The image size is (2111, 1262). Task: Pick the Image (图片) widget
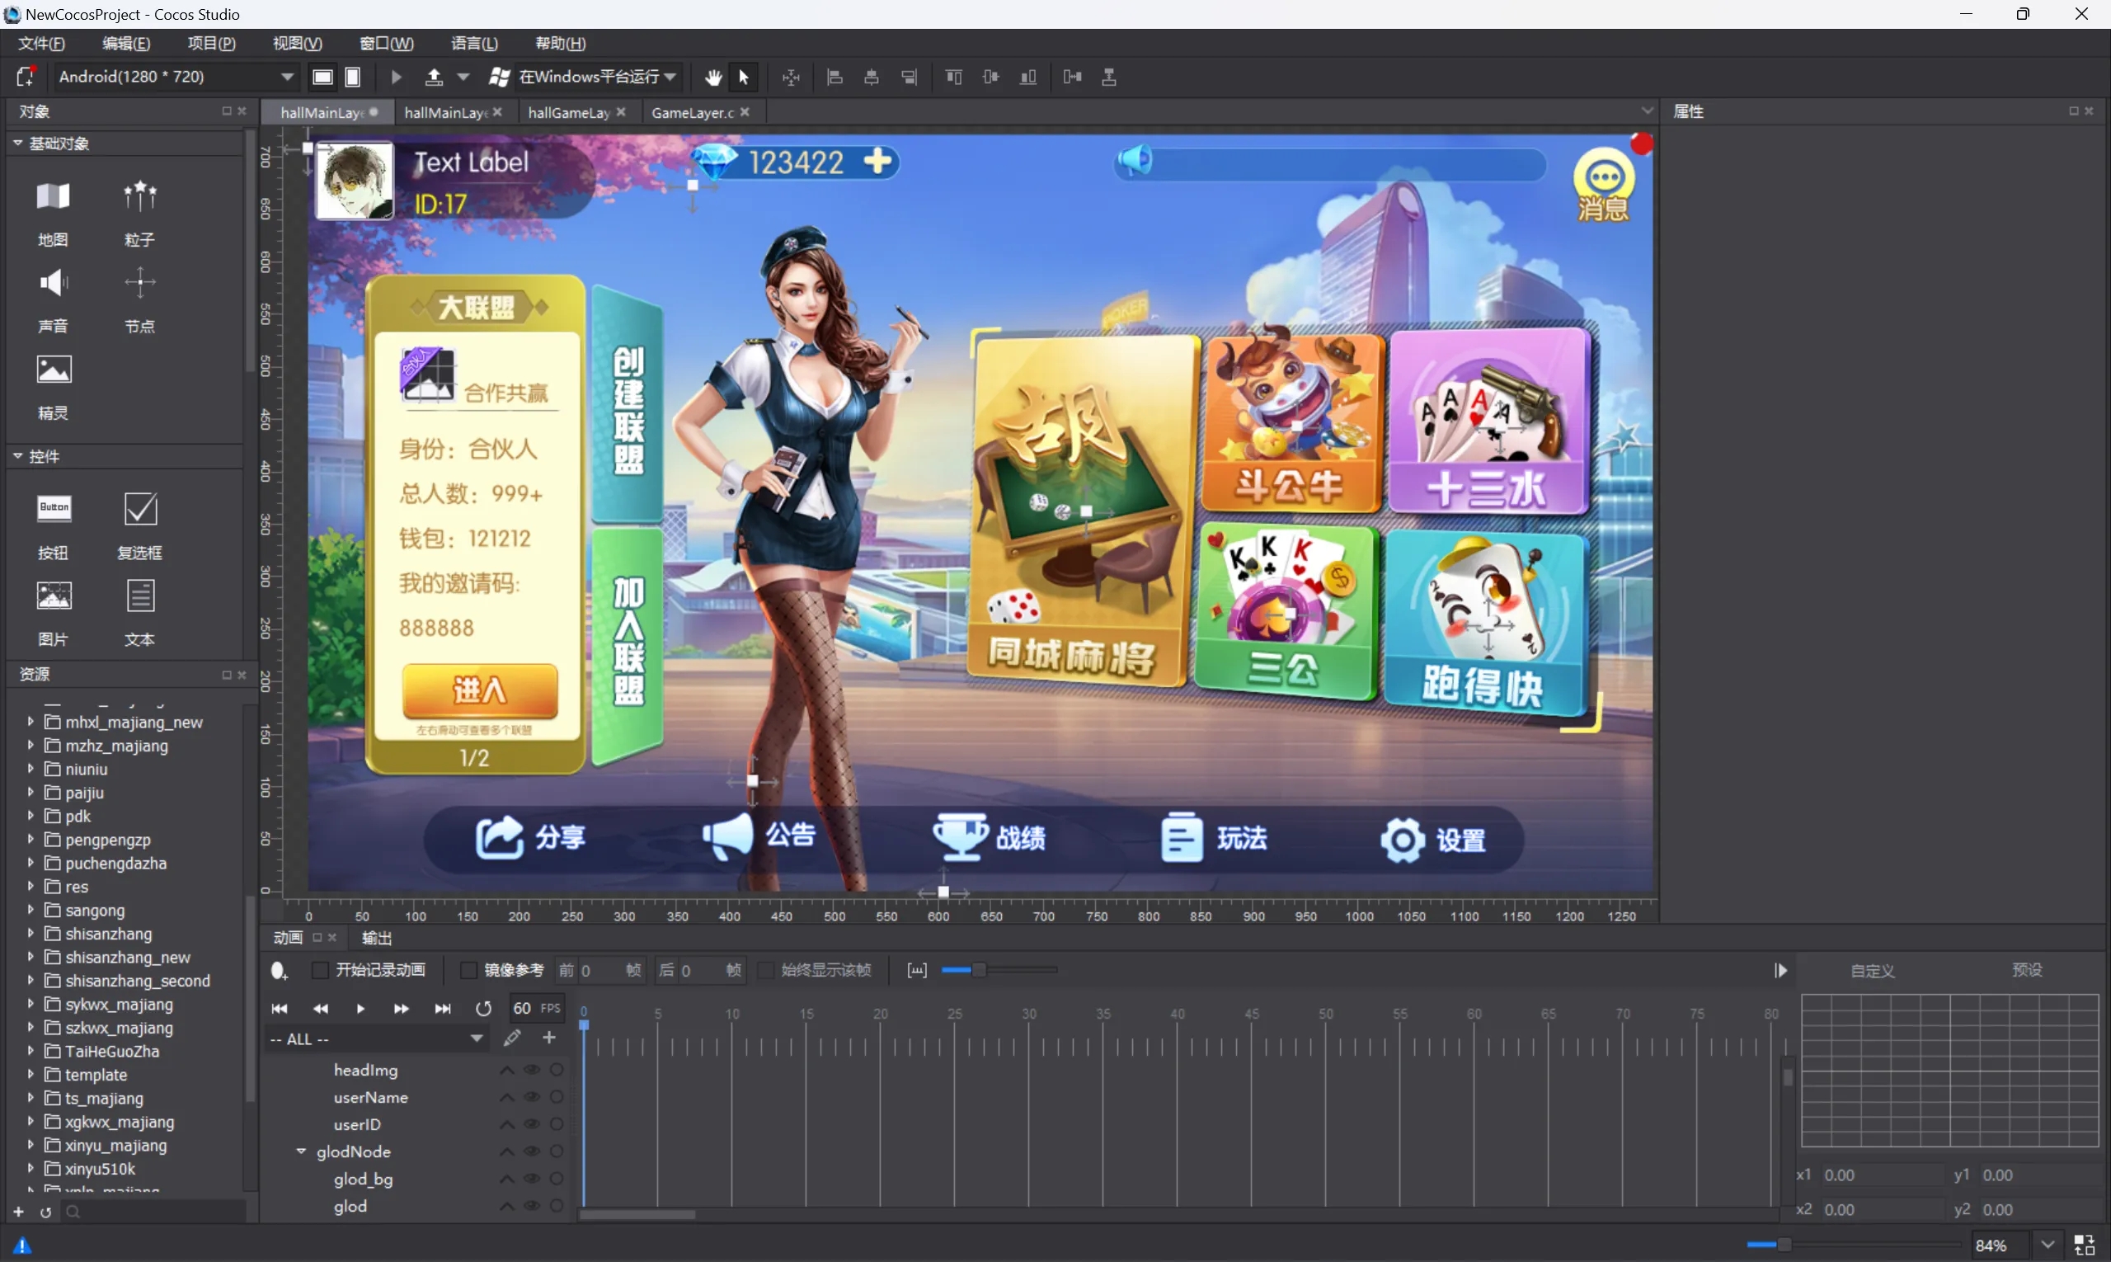53,612
